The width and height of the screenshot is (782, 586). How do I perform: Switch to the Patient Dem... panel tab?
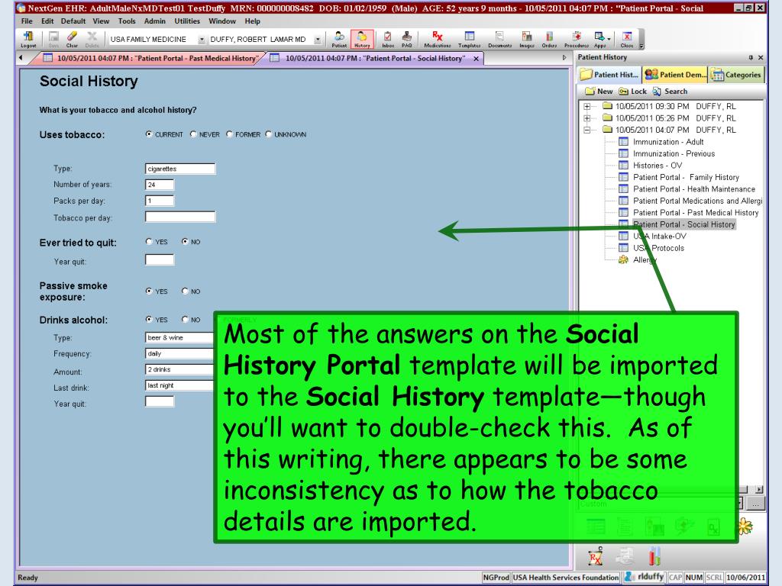pos(675,75)
